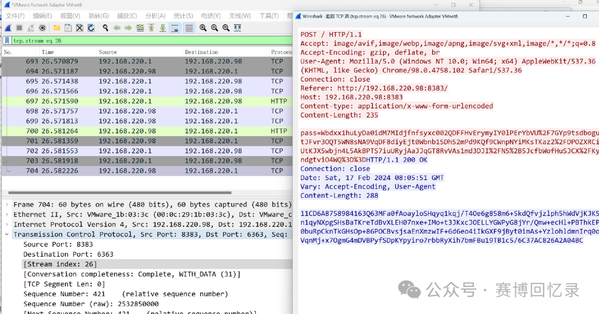This screenshot has height=314, width=599.
Task: Go forward to next packet arrow
Action: [128, 28]
